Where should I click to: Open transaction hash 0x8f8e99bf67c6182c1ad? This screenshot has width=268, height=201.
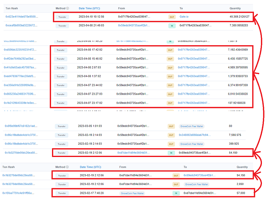(21, 126)
